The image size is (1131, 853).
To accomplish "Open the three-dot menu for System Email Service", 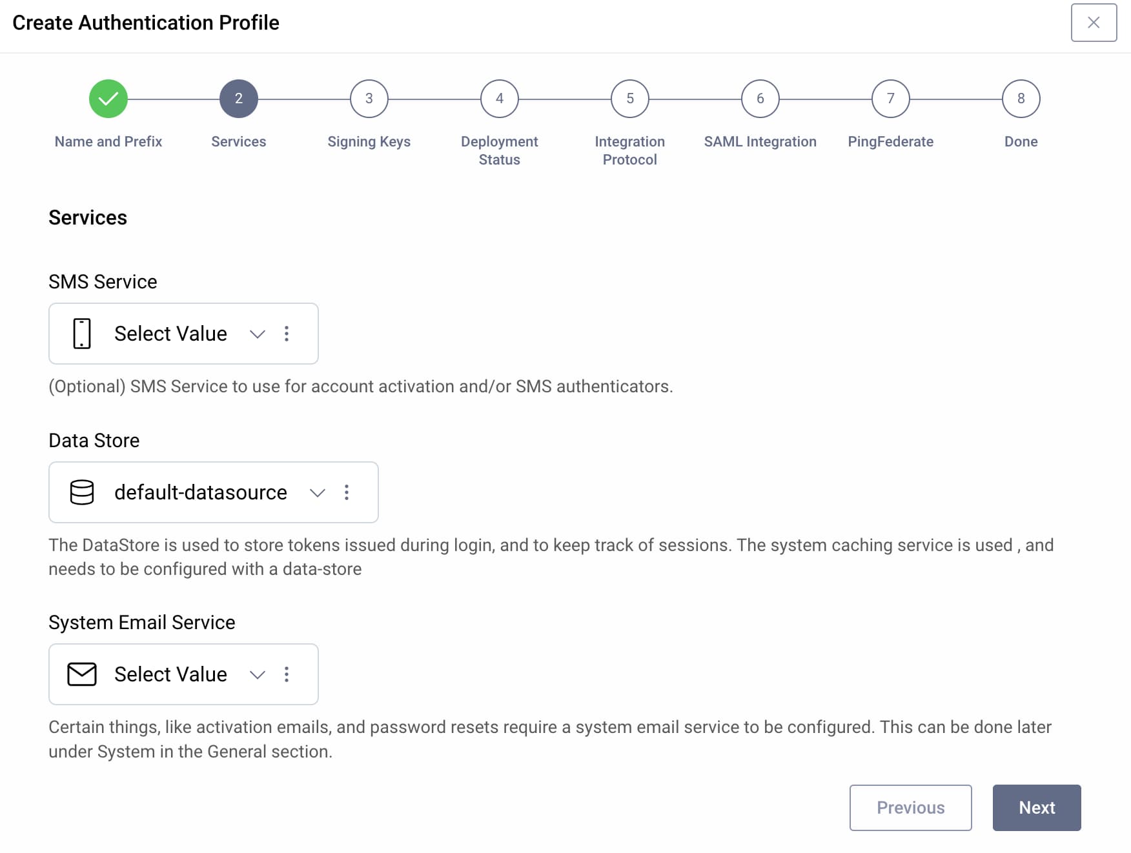I will pos(287,674).
